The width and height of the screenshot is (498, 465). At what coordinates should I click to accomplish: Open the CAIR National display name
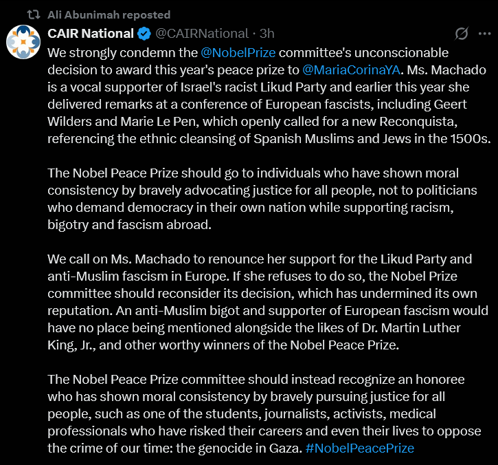coord(90,33)
